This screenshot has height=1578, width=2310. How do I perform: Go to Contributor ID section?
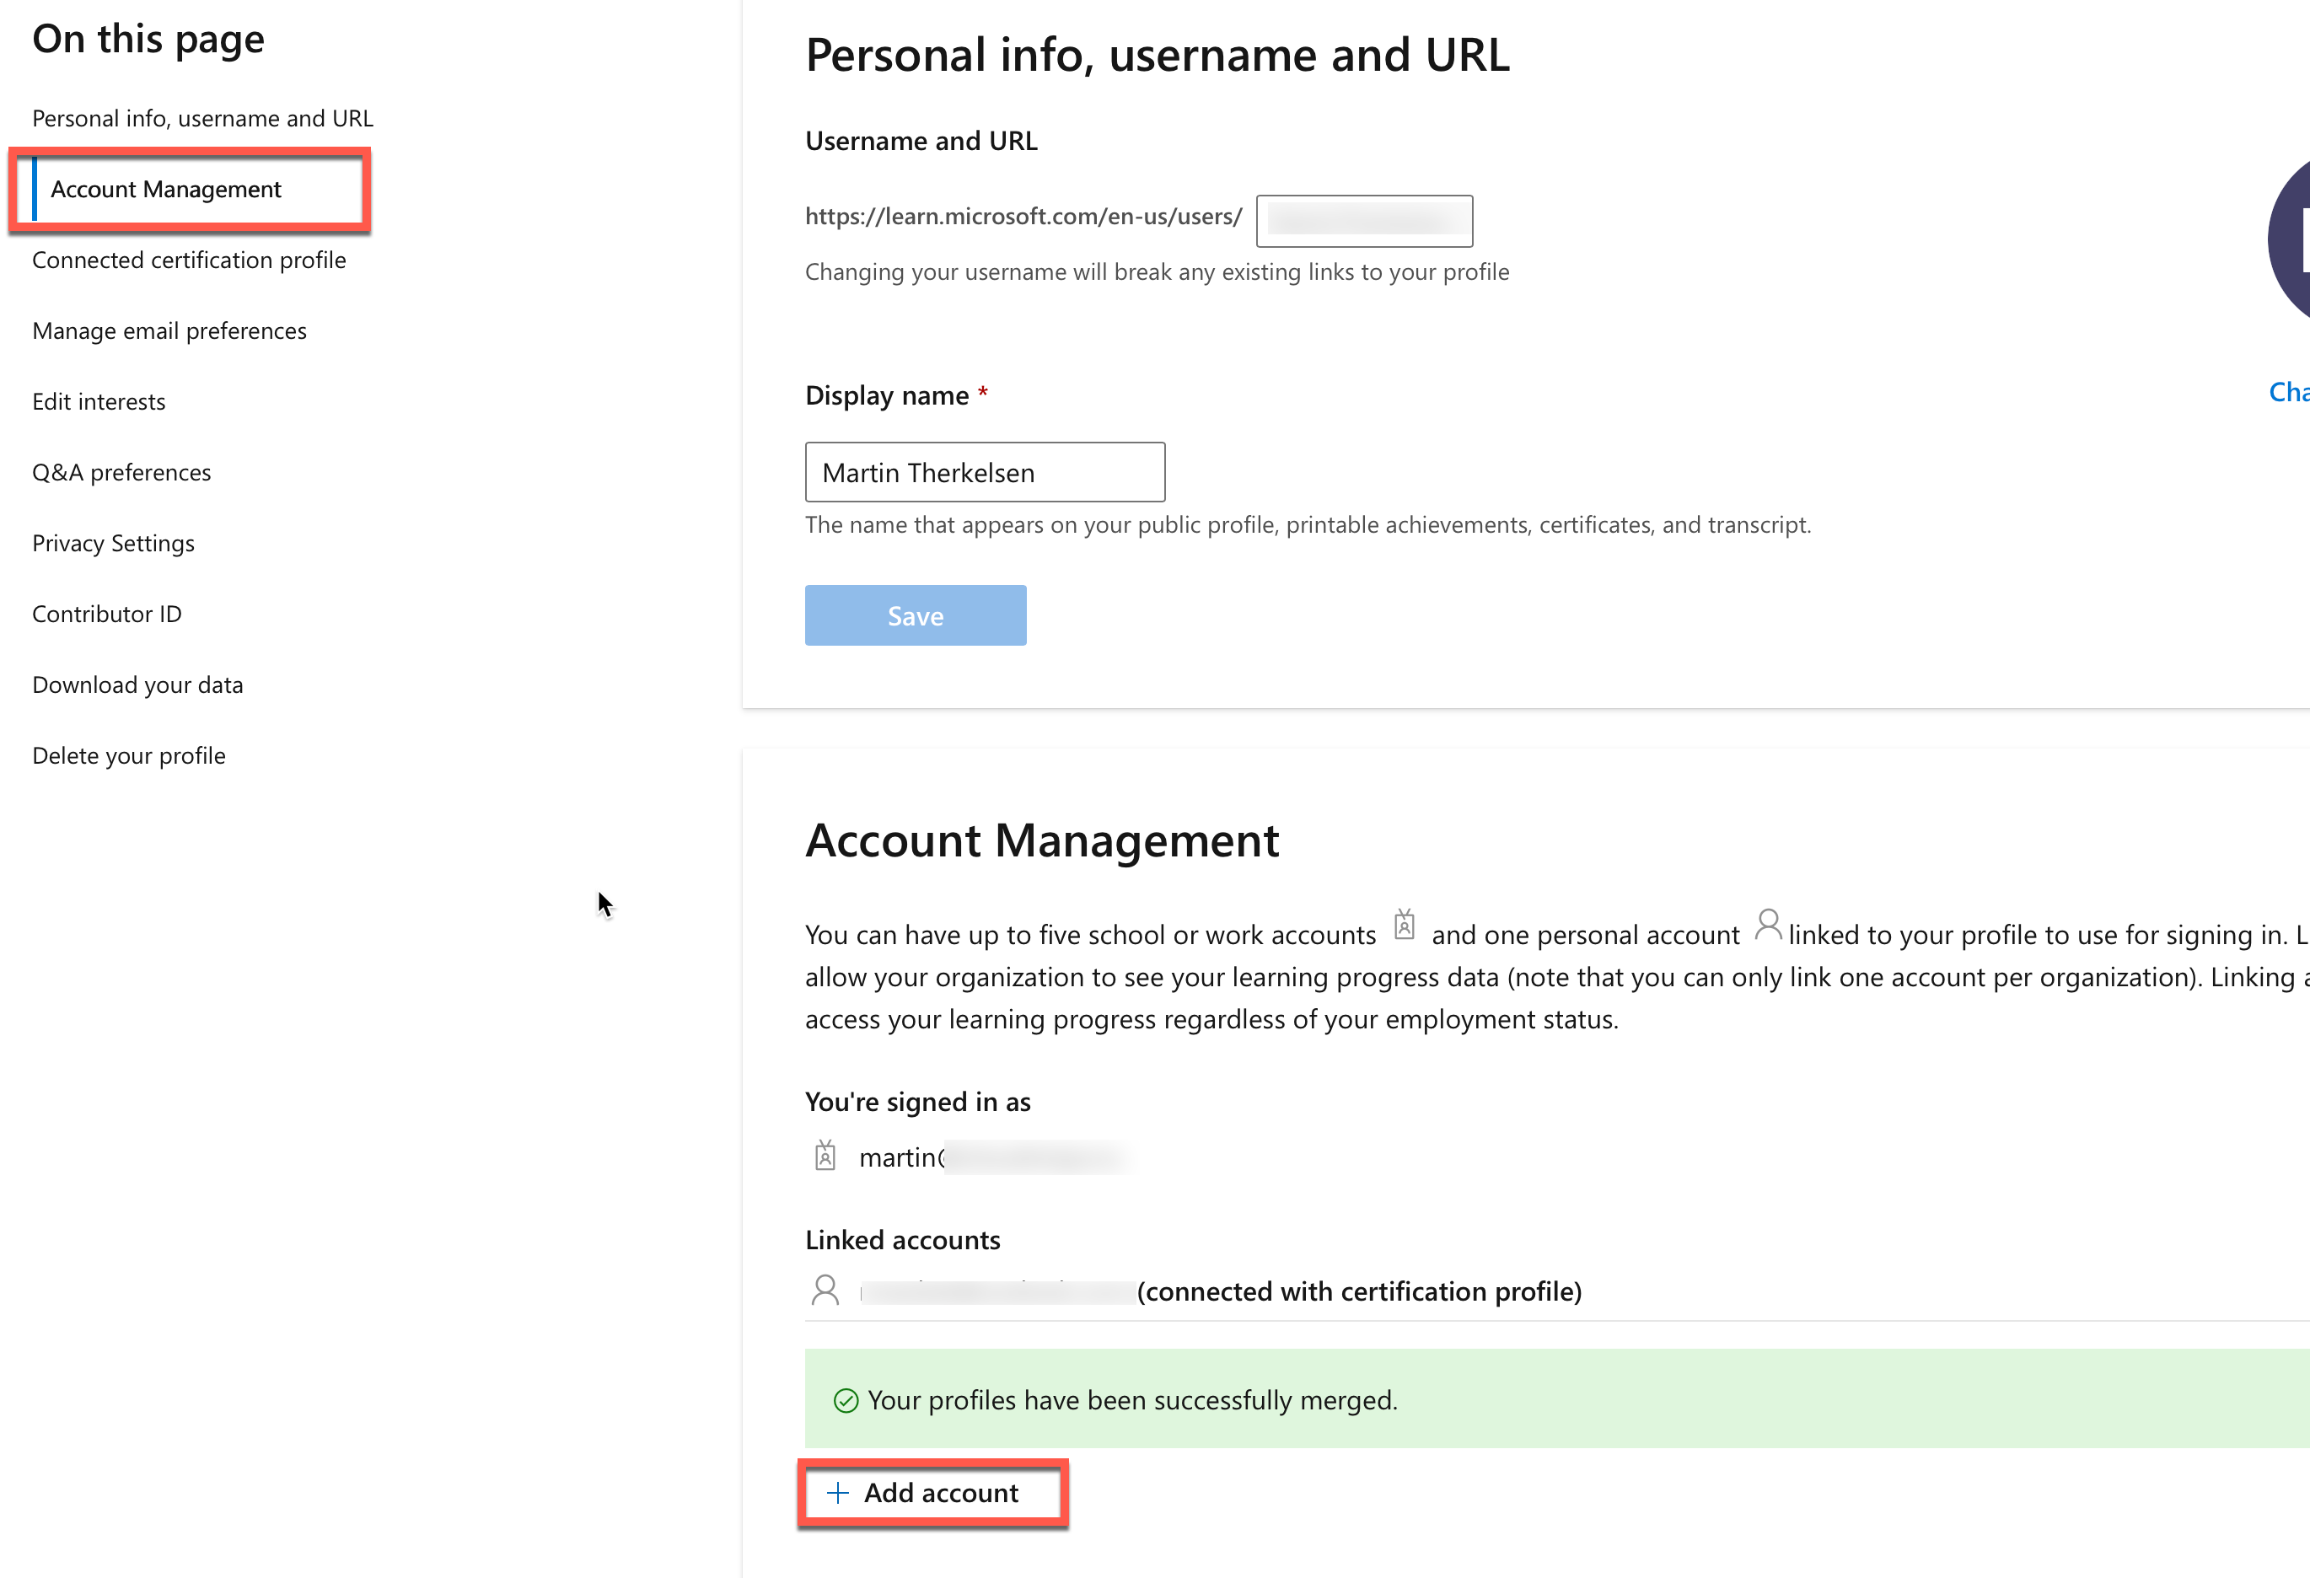tap(106, 615)
